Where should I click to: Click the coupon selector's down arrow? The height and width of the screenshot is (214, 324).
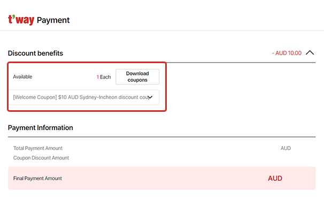(x=150, y=97)
